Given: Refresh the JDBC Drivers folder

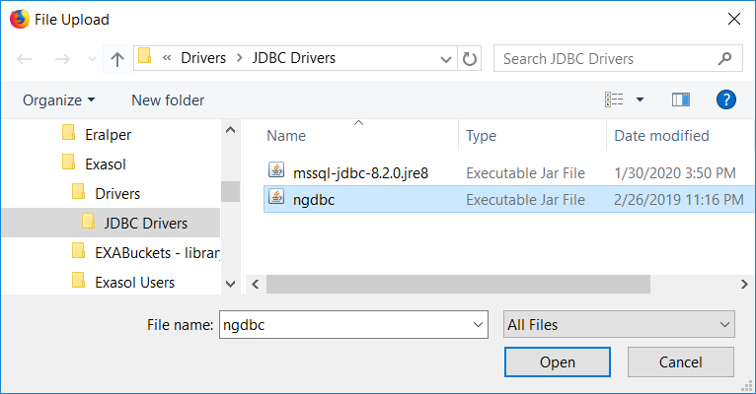Looking at the screenshot, I should (x=470, y=59).
